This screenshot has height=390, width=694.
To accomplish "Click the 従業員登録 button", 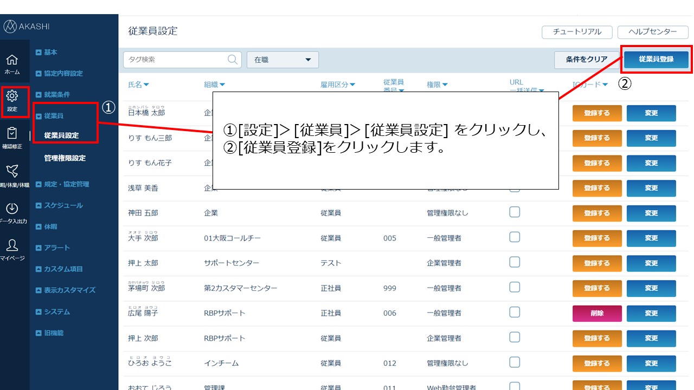I will [656, 59].
